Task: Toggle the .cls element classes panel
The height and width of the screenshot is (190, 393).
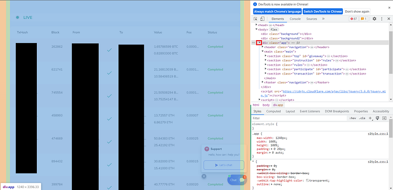Action: point(362,118)
